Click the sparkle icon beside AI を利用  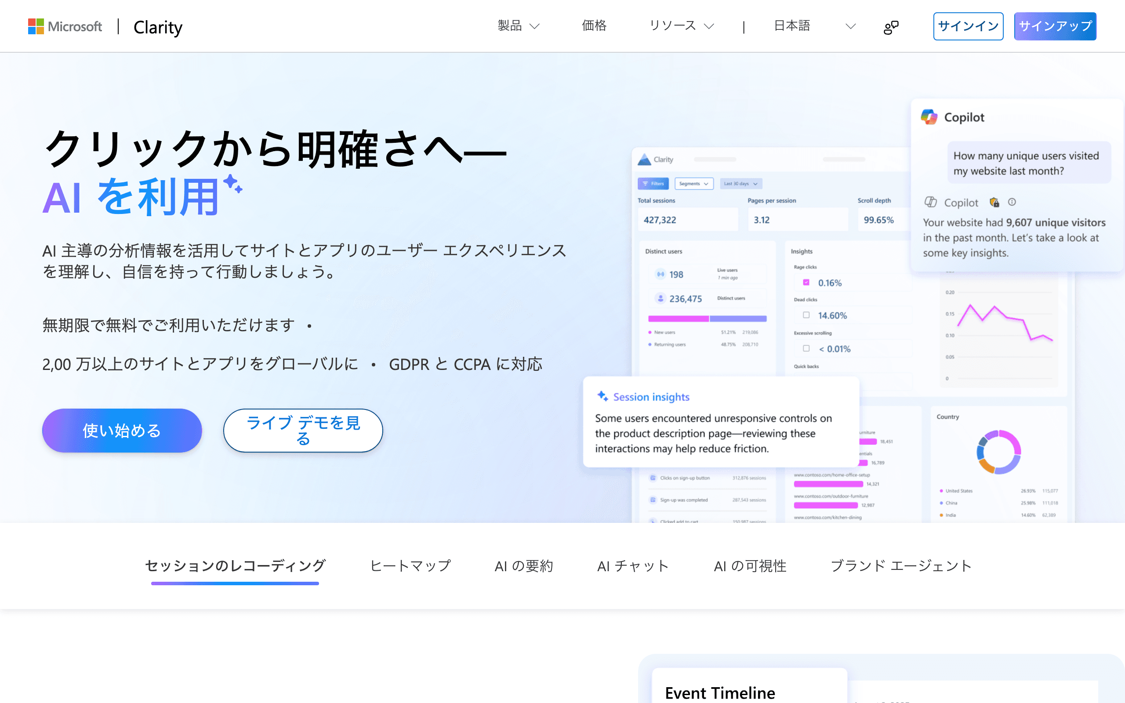(232, 183)
